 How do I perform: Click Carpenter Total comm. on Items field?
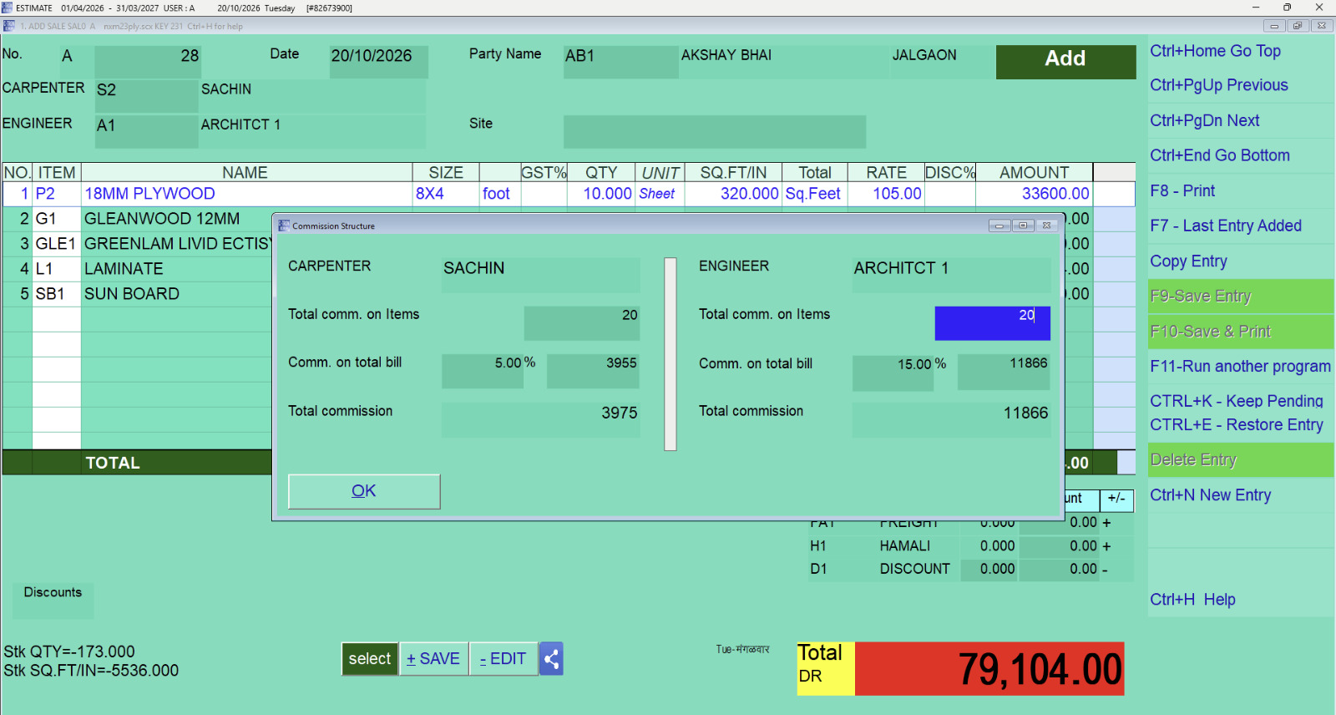click(x=581, y=323)
